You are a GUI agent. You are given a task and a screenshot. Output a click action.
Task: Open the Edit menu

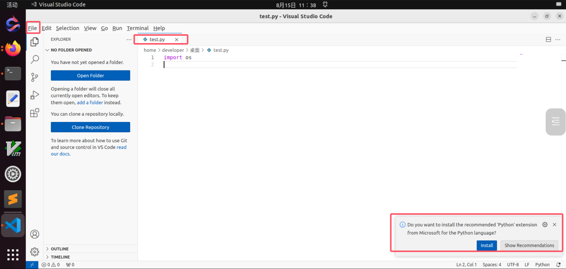[47, 28]
